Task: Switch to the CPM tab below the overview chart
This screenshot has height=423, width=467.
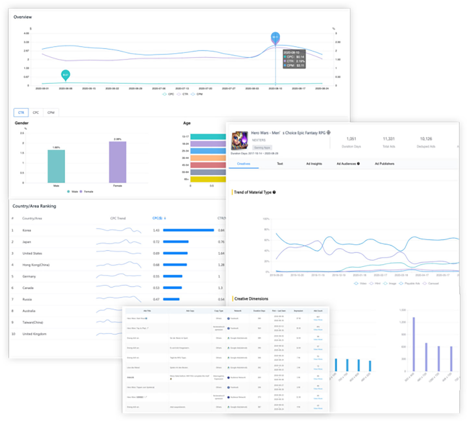Action: pos(51,112)
